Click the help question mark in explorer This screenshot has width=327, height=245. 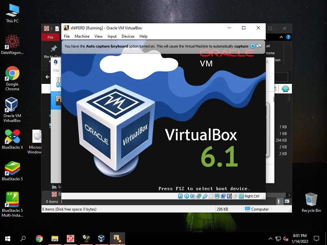click(x=288, y=37)
